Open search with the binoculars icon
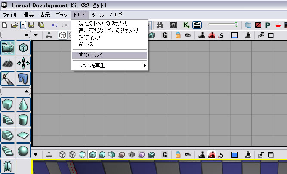The width and height of the screenshot is (287, 174). point(160,25)
